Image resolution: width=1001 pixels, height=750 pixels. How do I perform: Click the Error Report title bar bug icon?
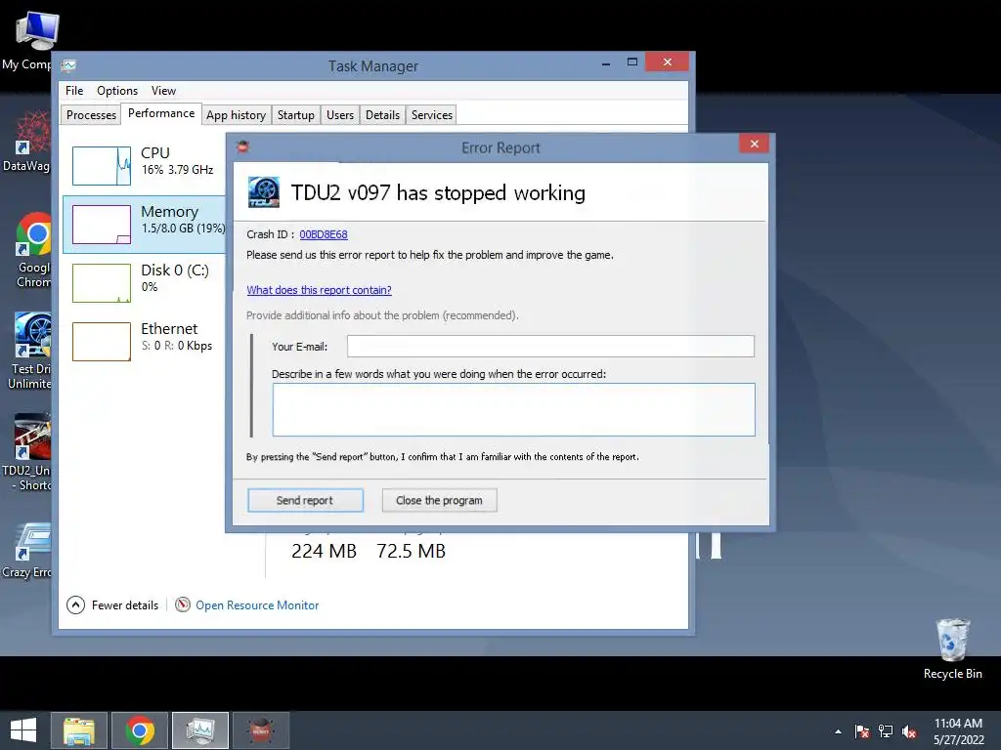point(243,147)
